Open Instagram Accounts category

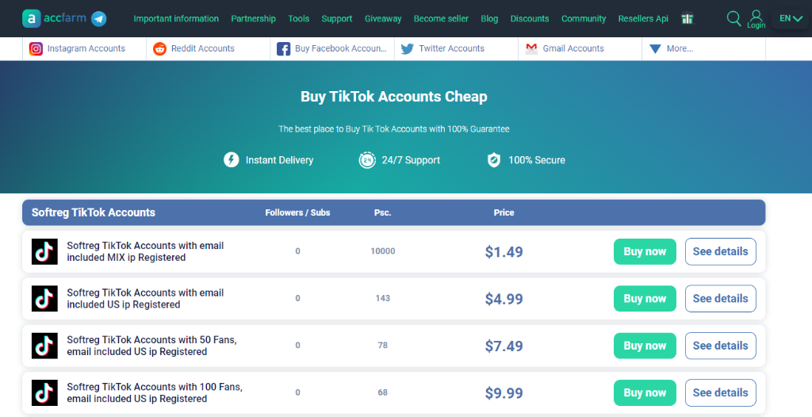84,48
